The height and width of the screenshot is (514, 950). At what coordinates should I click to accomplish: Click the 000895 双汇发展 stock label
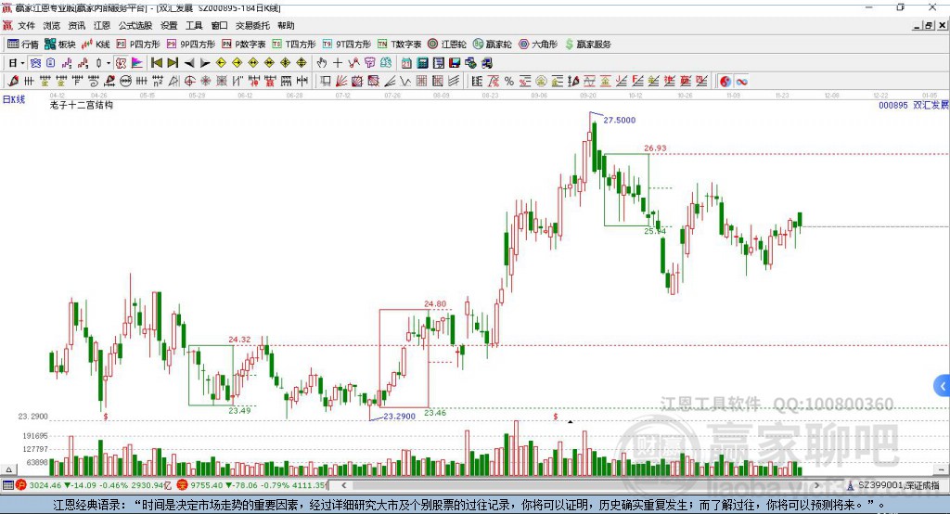coord(913,106)
